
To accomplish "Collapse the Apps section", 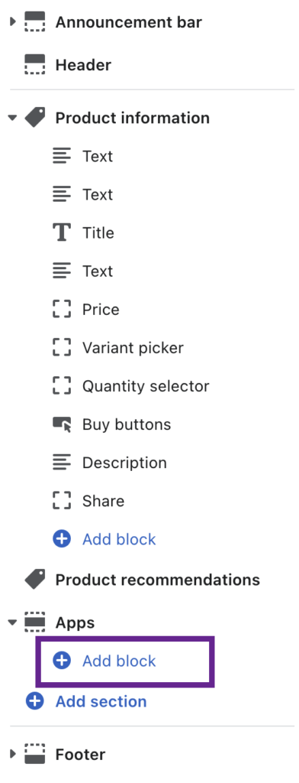I will (x=13, y=622).
